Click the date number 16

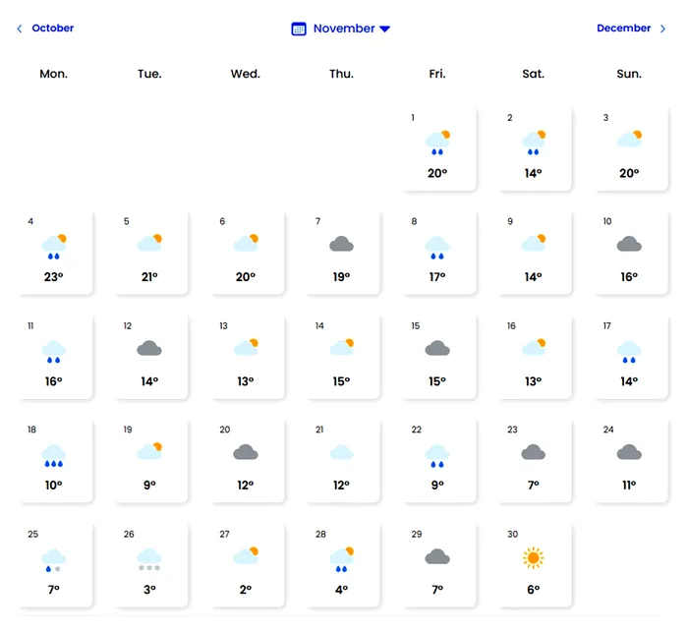(511, 325)
